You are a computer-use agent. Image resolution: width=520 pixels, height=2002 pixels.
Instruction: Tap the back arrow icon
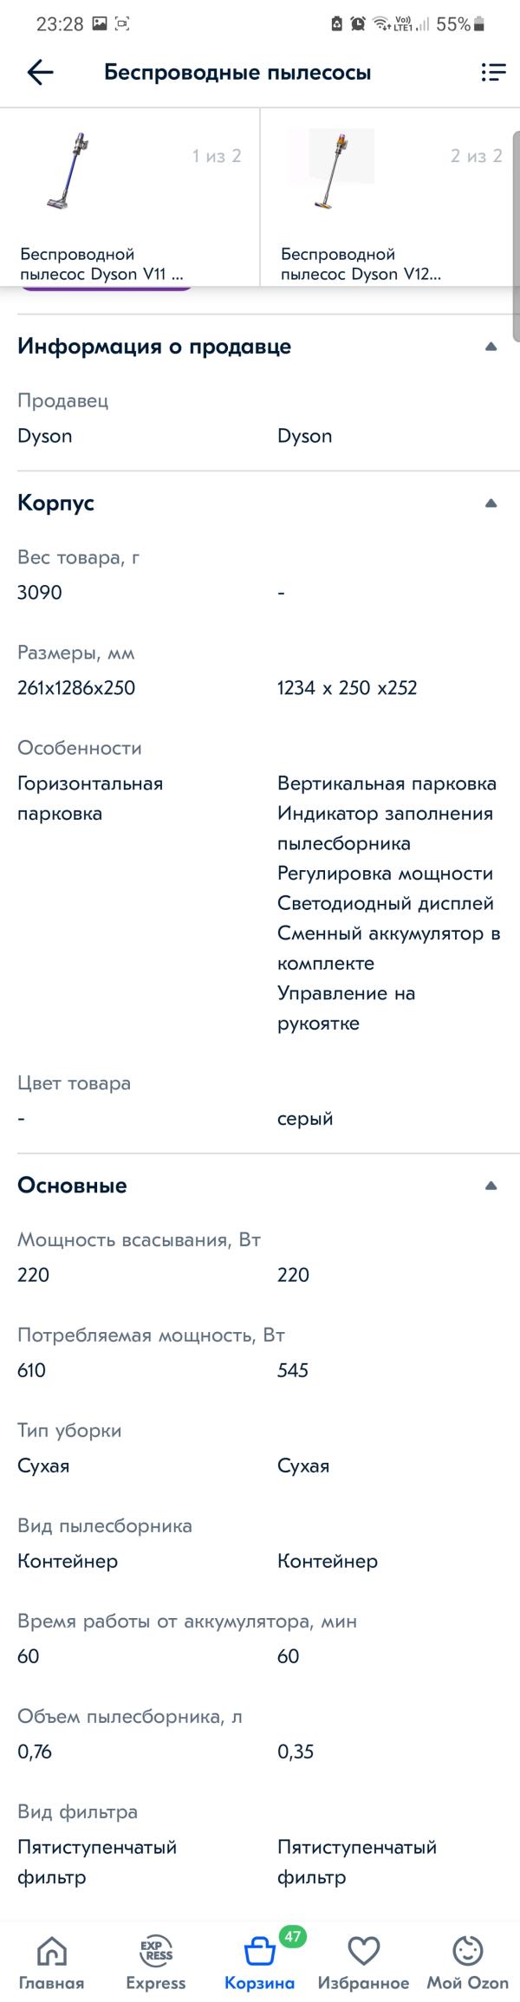(40, 73)
